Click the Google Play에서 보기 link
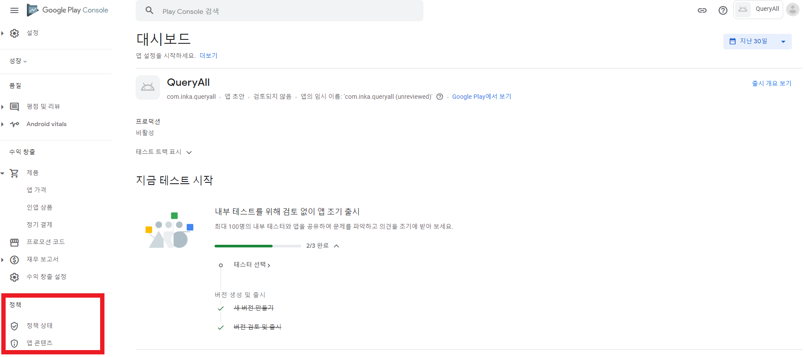The image size is (804, 357). click(482, 97)
